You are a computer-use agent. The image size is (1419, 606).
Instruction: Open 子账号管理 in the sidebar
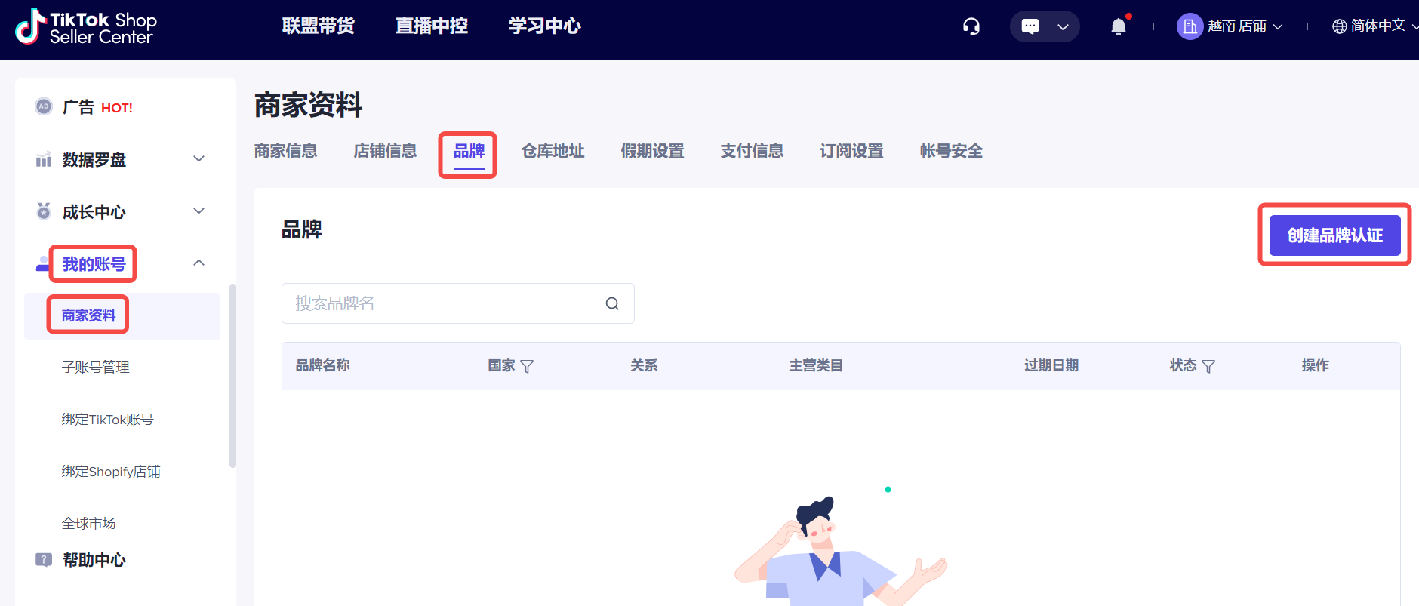coord(96,368)
